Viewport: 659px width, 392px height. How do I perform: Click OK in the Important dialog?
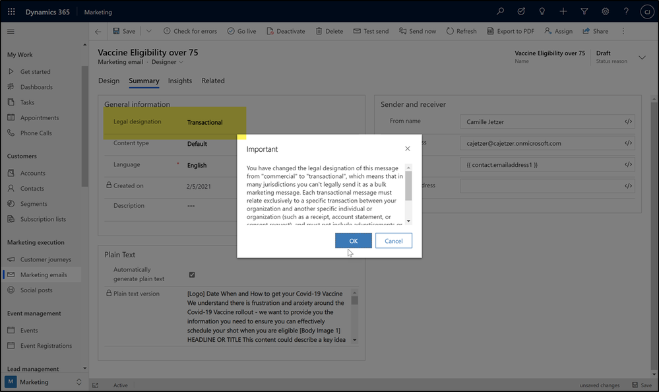(354, 241)
